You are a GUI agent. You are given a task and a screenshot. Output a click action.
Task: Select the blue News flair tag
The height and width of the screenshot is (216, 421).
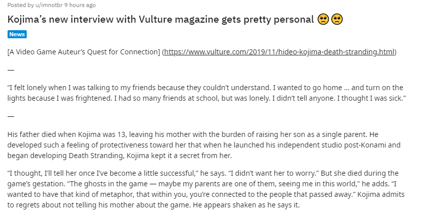point(17,34)
